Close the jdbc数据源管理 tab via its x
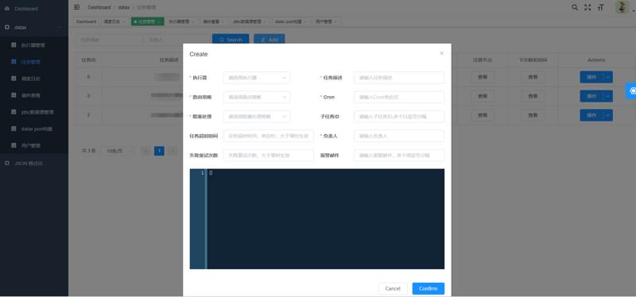This screenshot has width=636, height=297. click(265, 22)
